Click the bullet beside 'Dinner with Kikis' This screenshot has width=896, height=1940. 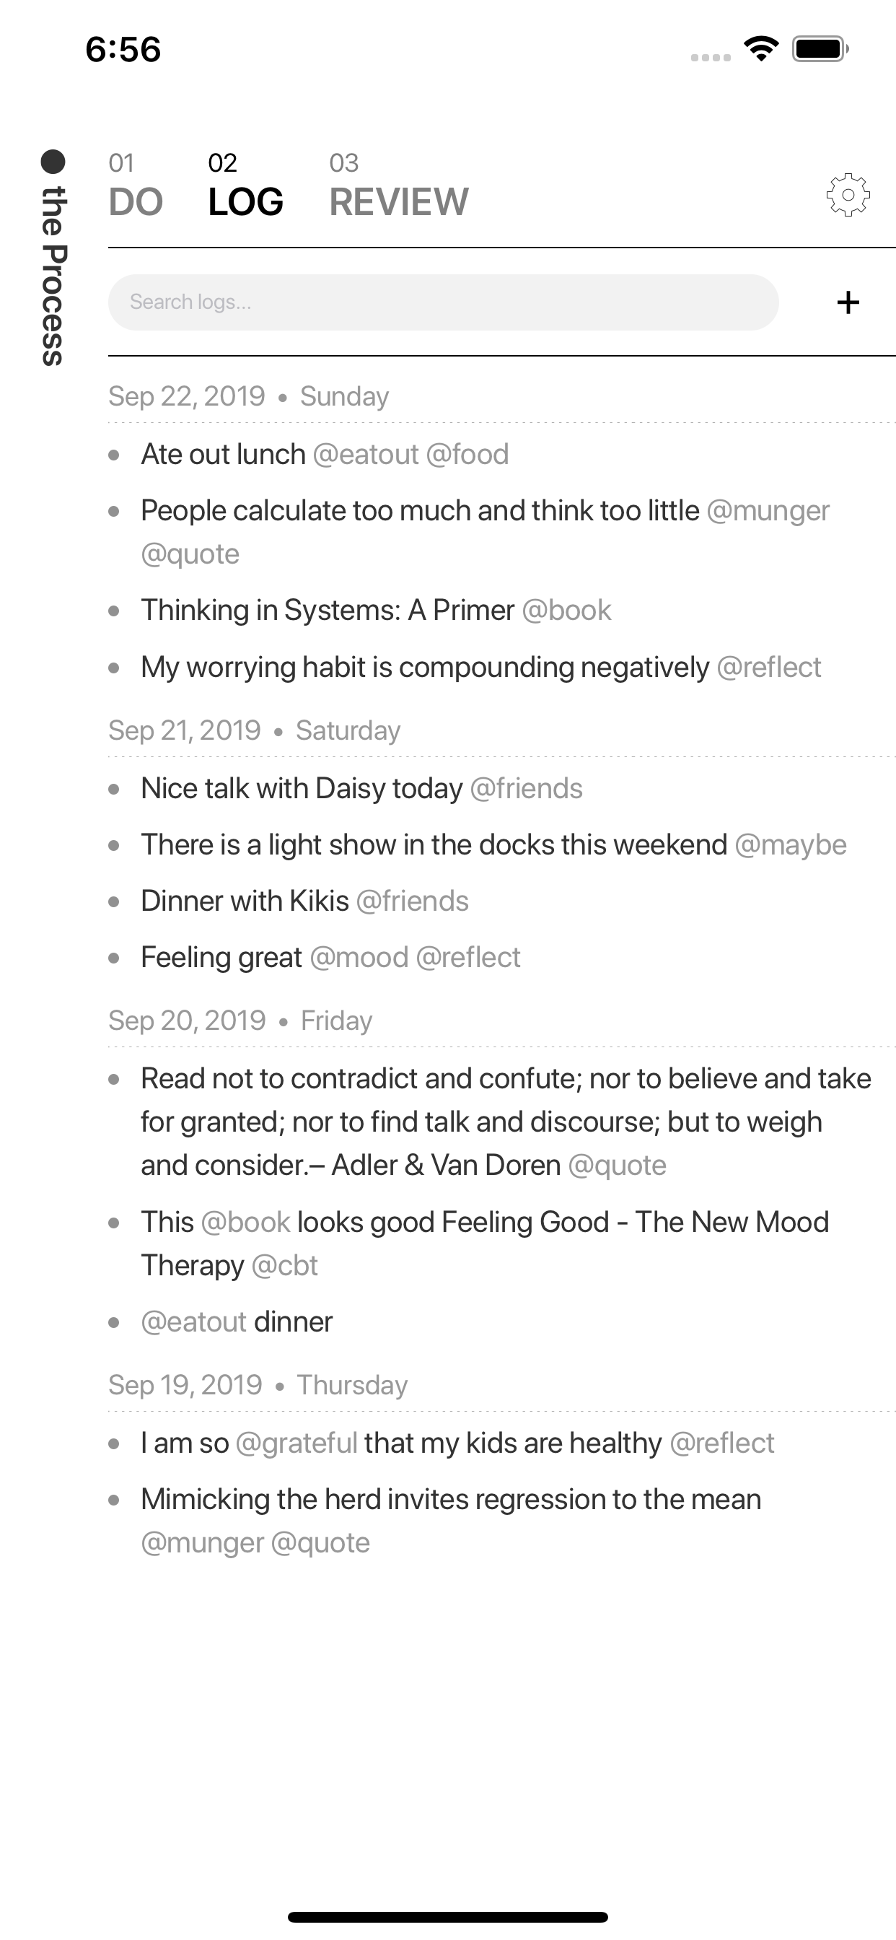[115, 901]
